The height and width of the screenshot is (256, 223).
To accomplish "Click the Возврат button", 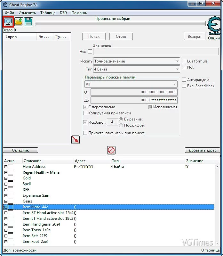I will pos(195,37).
